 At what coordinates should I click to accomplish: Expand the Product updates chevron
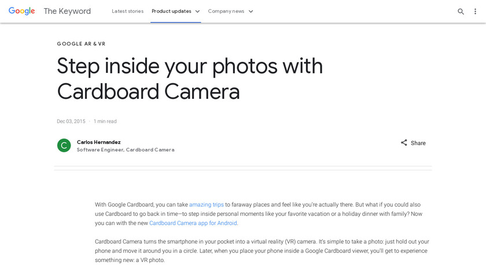[x=197, y=11]
